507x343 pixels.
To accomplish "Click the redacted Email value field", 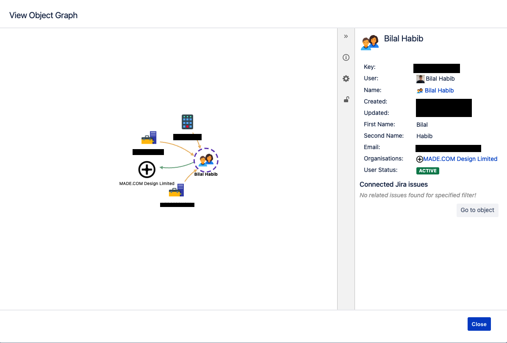I will pyautogui.click(x=448, y=148).
